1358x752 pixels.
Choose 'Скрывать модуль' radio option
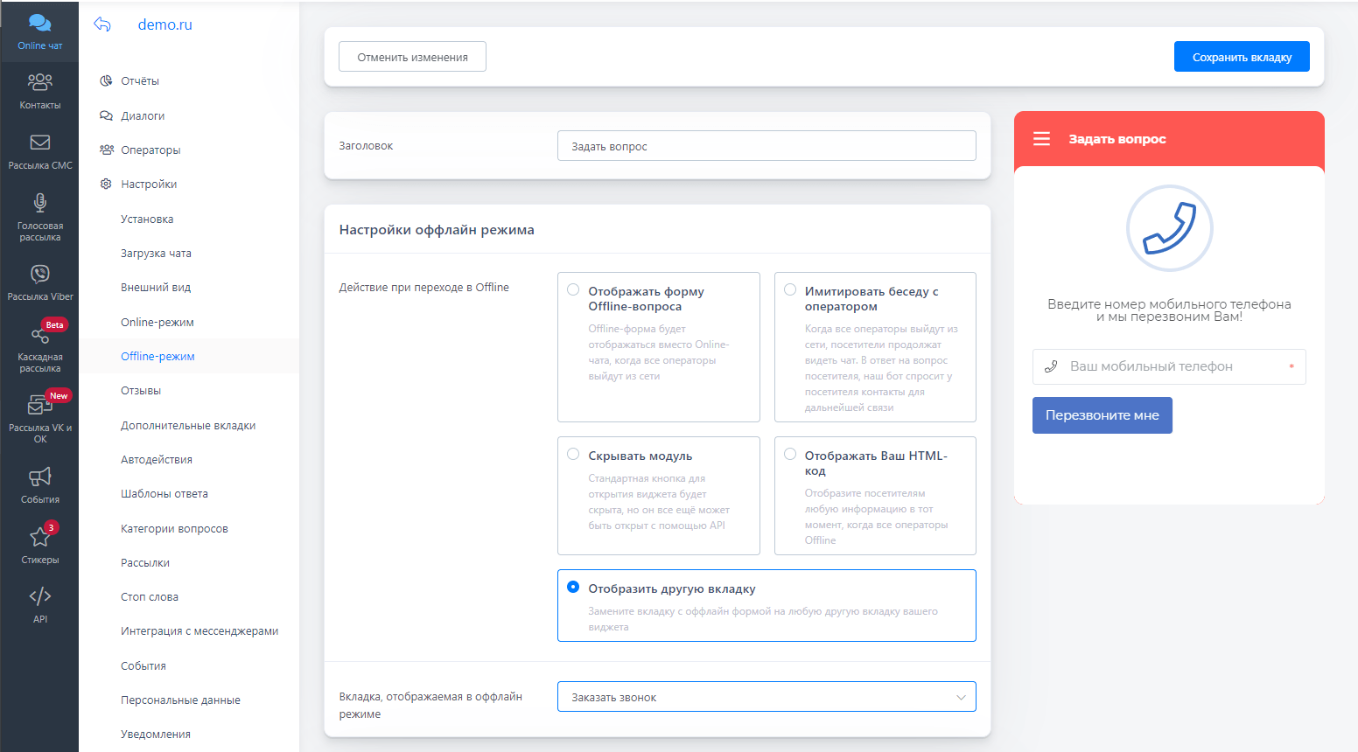point(573,455)
